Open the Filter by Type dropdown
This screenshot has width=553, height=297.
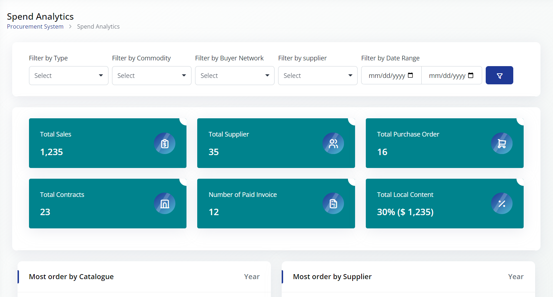click(x=68, y=75)
